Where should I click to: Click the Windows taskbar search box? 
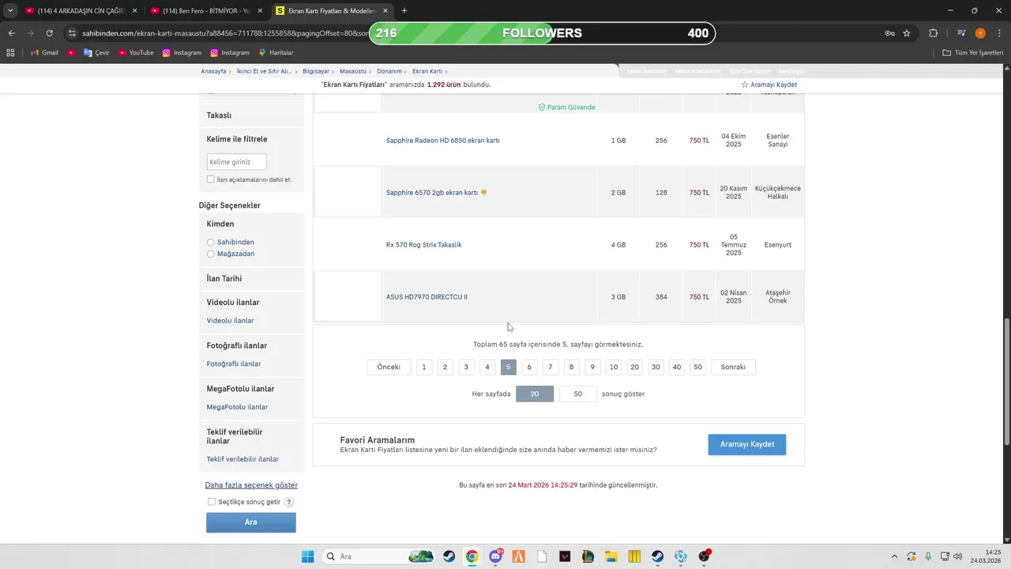coord(379,556)
